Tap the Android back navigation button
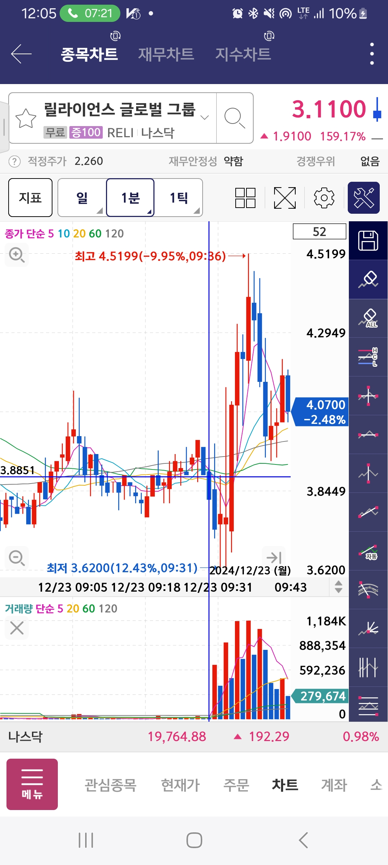The height and width of the screenshot is (865, 388). pyautogui.click(x=304, y=841)
